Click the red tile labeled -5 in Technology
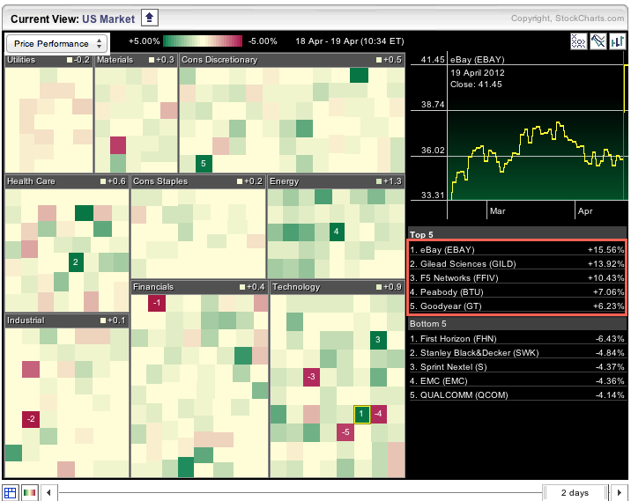This screenshot has width=631, height=501. pos(345,432)
